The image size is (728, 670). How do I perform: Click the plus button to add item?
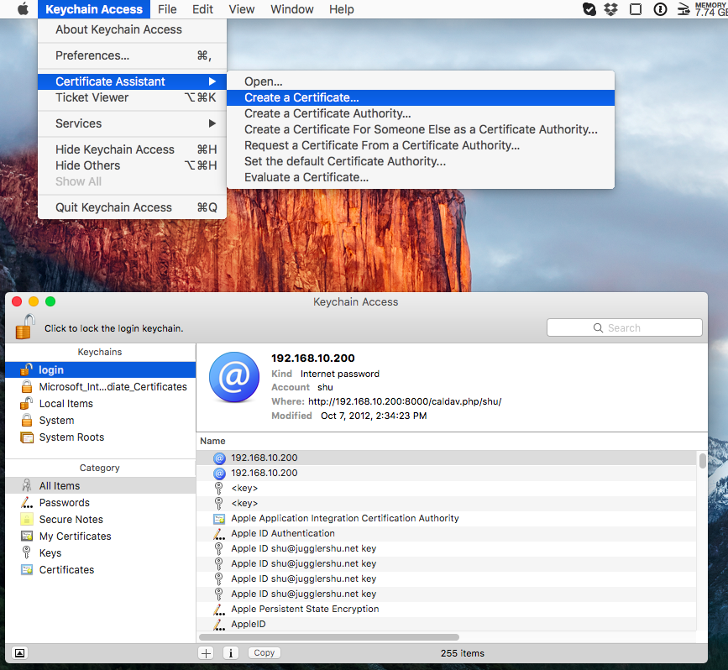click(x=206, y=653)
